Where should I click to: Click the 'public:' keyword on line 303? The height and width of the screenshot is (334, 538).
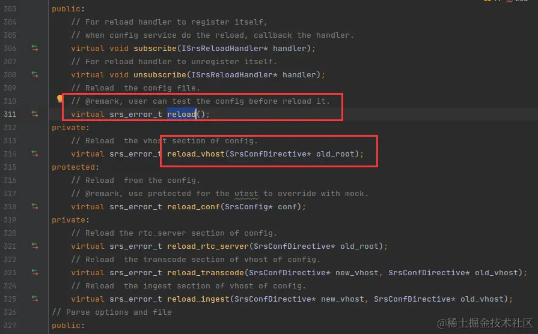[x=69, y=8]
